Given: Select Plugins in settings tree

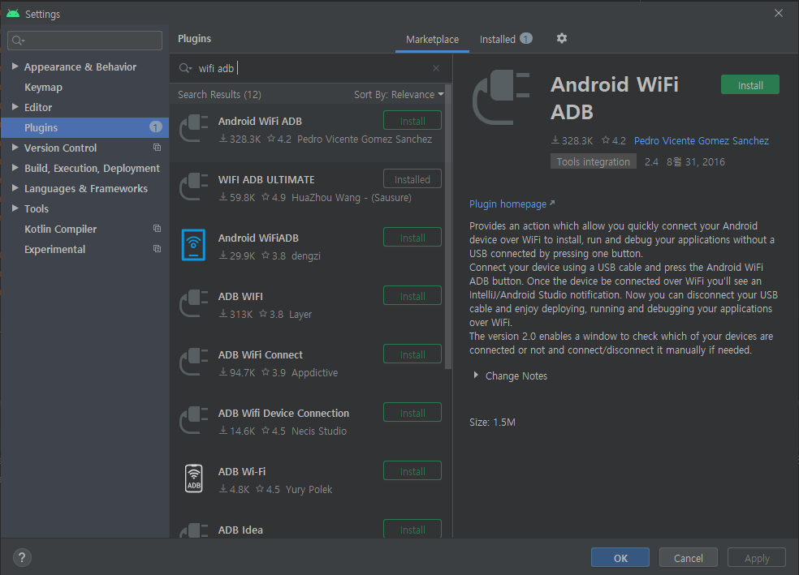Looking at the screenshot, I should click(84, 127).
